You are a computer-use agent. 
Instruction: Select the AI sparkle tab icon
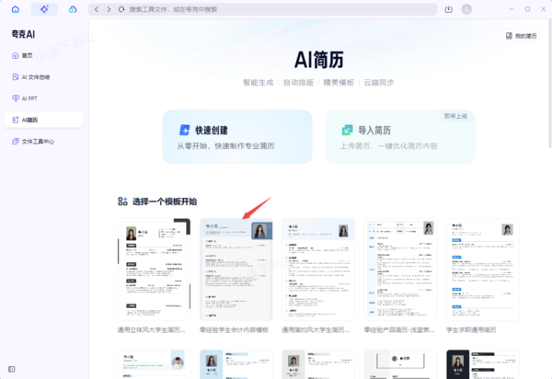click(x=44, y=9)
